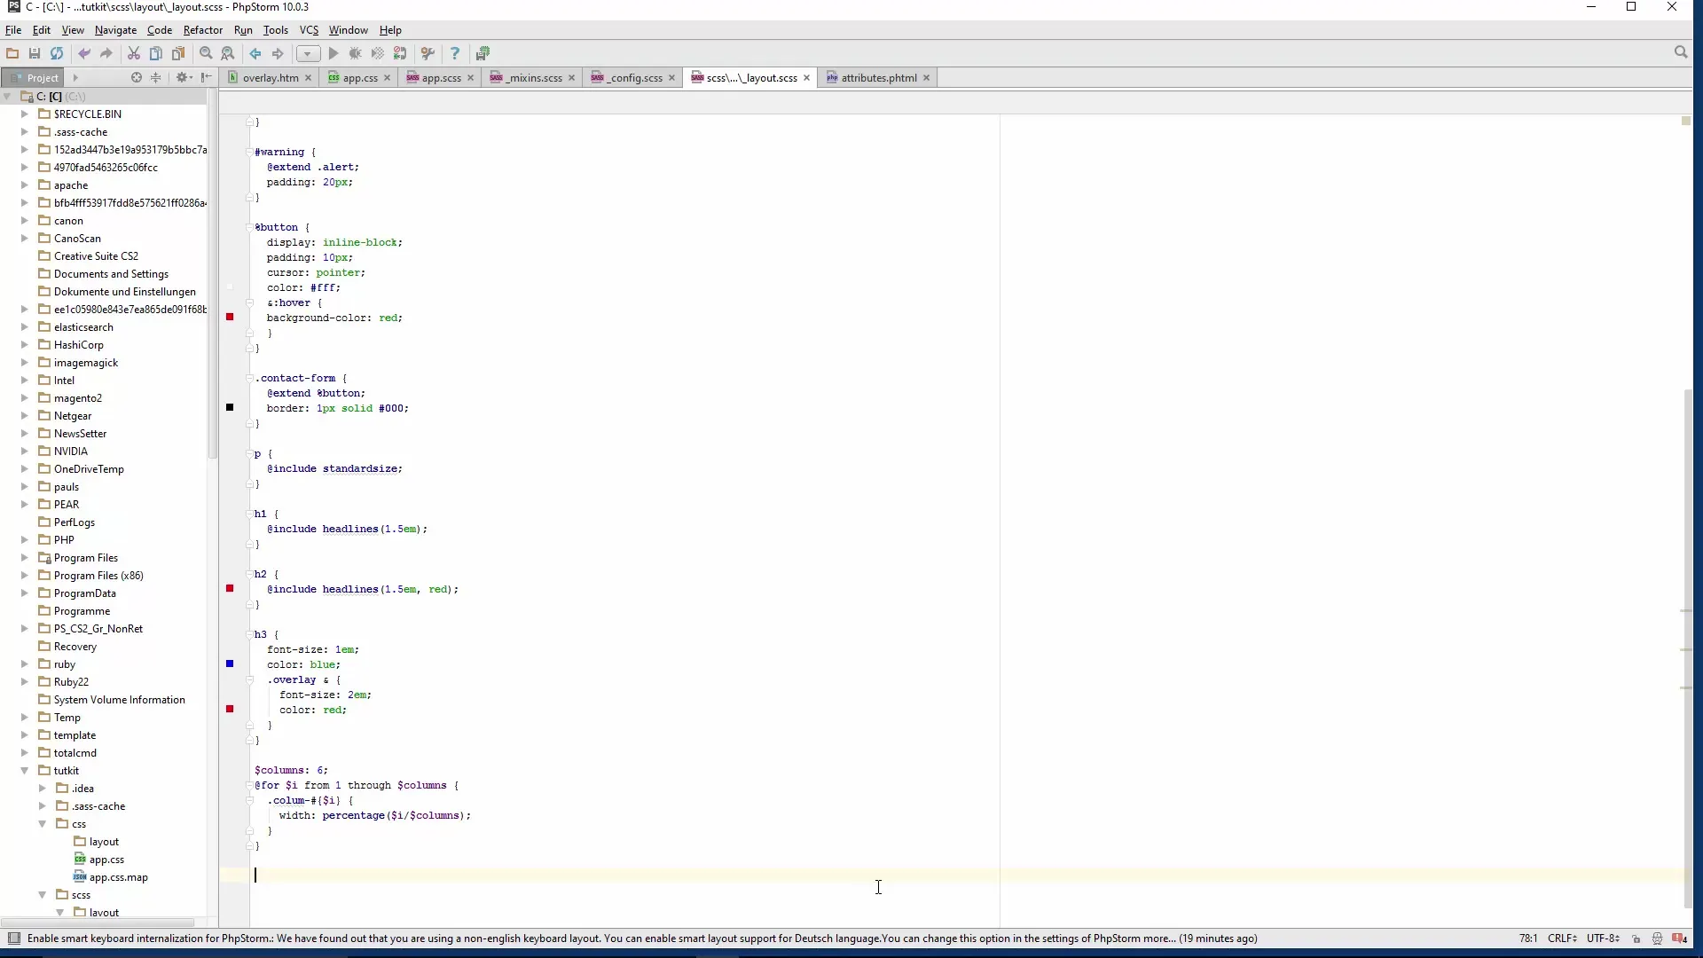
Task: Click the Debug bug icon
Action: coord(356,53)
